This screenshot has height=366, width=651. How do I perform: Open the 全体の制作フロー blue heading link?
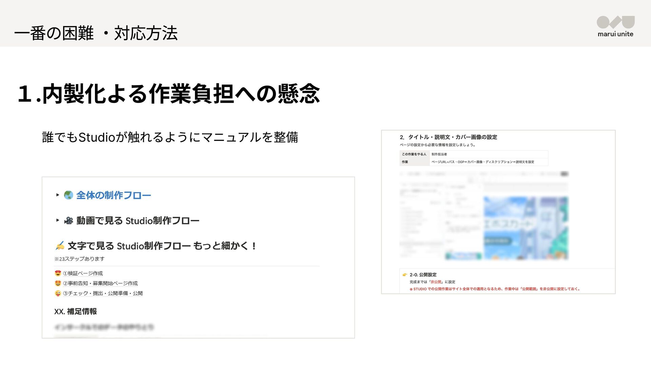coord(114,195)
